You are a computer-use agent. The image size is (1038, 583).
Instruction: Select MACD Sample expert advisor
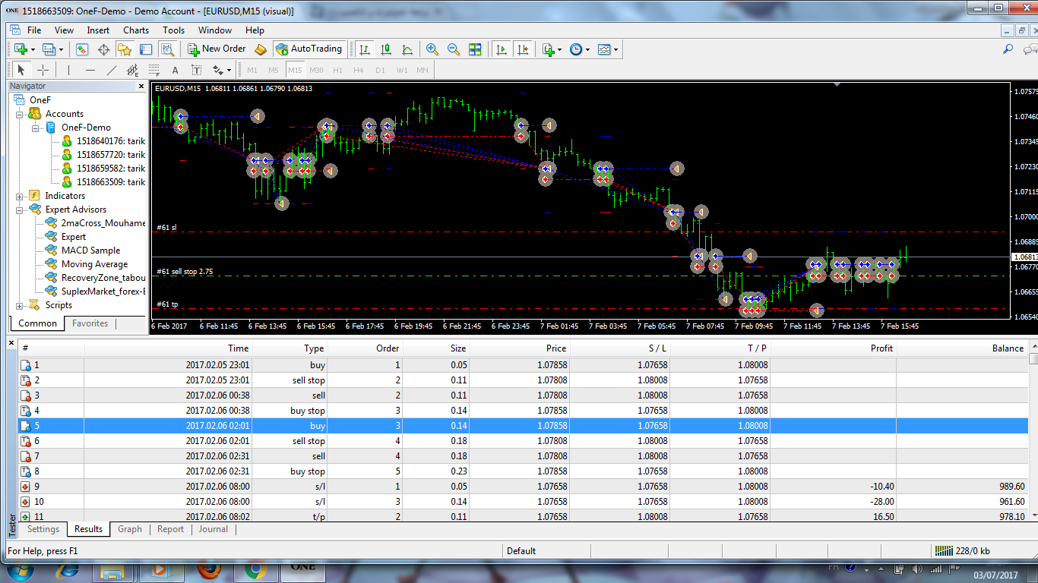pyautogui.click(x=90, y=251)
